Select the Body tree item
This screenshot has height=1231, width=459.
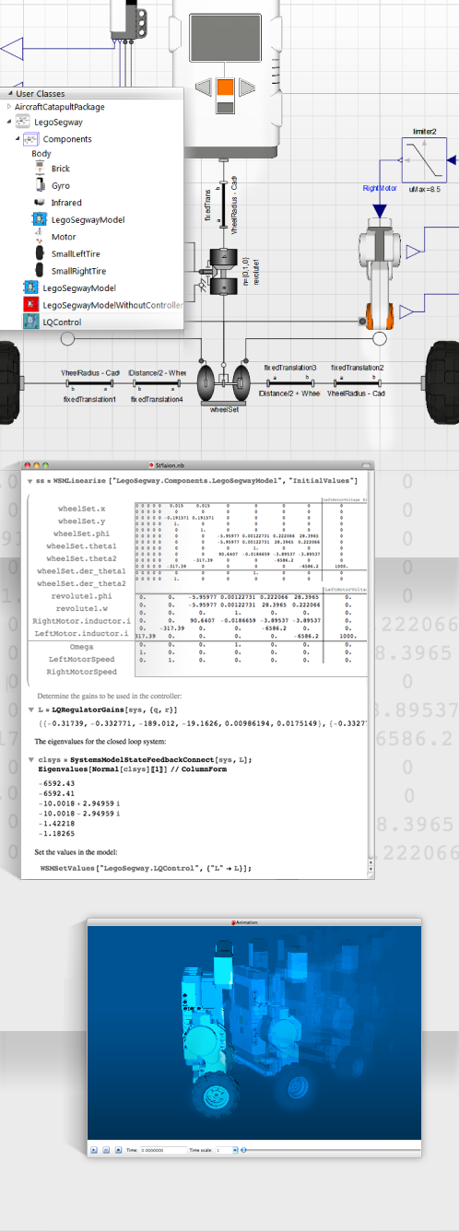pyautogui.click(x=41, y=154)
